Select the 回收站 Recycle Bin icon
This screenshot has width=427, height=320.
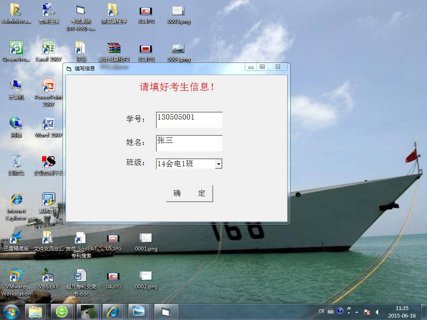pos(16,162)
